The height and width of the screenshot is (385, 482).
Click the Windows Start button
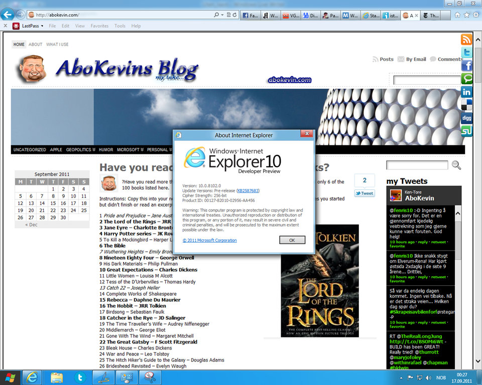point(10,377)
